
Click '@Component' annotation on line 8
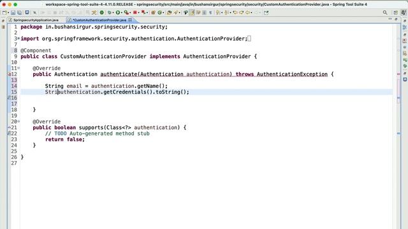(x=36, y=50)
